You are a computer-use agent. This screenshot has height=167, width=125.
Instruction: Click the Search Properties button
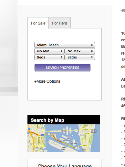click(62, 68)
